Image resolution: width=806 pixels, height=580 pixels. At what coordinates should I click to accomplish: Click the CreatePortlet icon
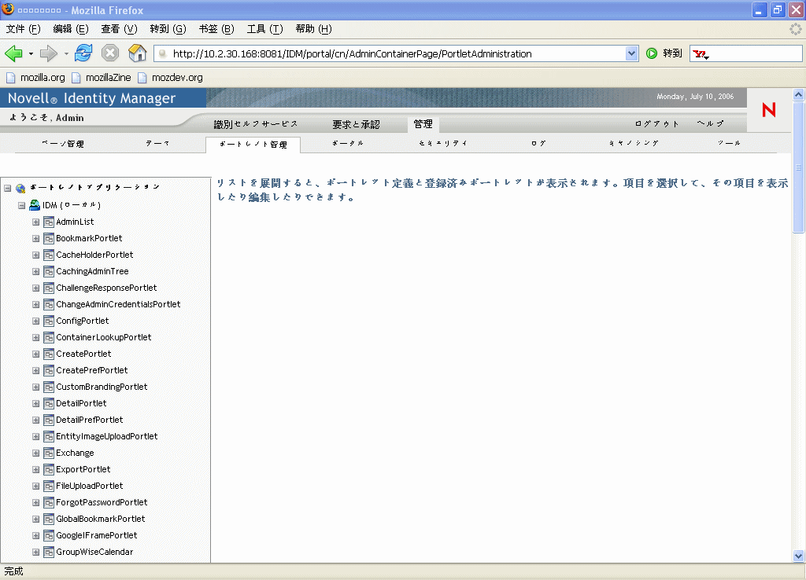(49, 354)
